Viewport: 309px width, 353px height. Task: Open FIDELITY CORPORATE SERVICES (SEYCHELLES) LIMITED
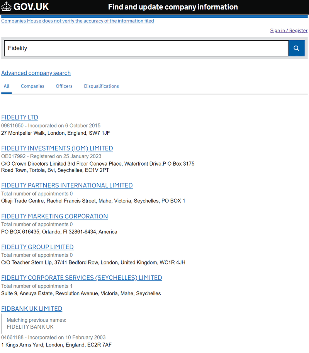tap(81, 278)
